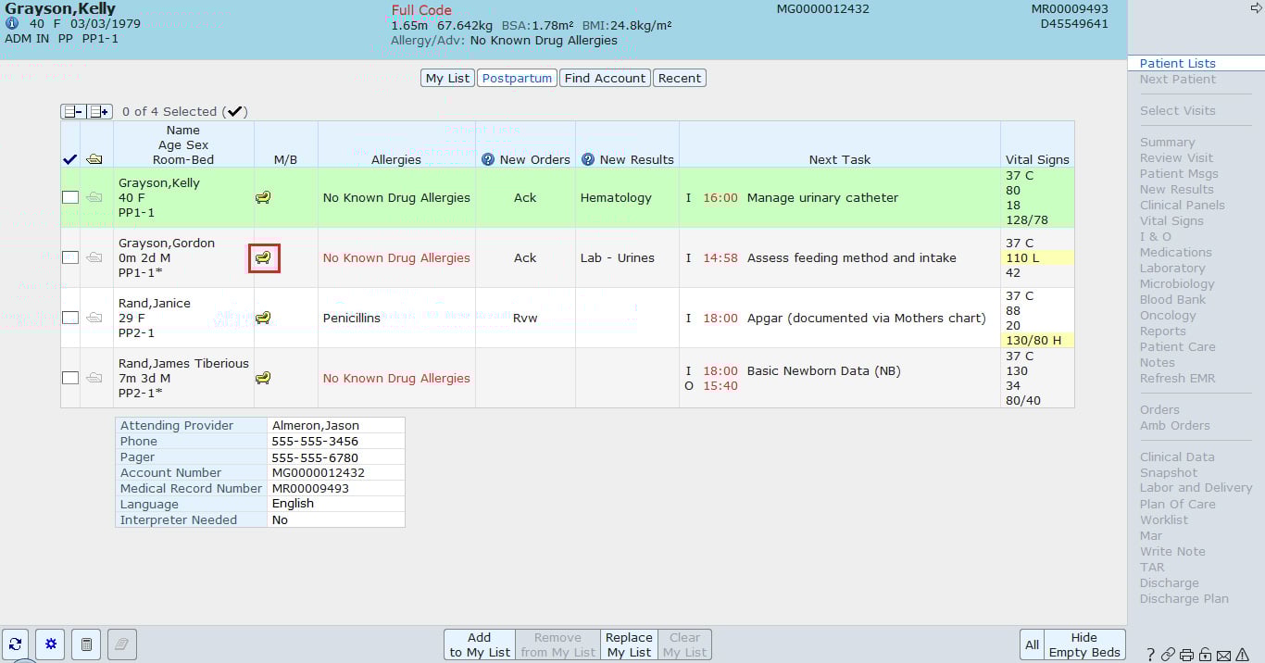Open the calculator tool icon
Viewport: 1265px width, 663px height.
(x=87, y=644)
